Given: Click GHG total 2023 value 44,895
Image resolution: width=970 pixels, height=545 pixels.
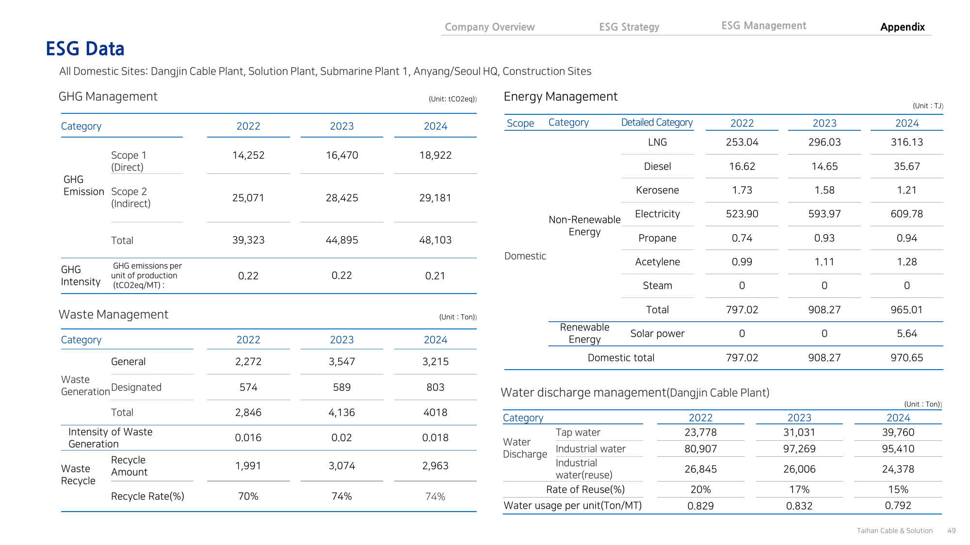Looking at the screenshot, I should pos(342,240).
